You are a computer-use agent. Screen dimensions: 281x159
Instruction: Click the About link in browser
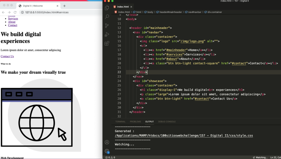(x=12, y=22)
